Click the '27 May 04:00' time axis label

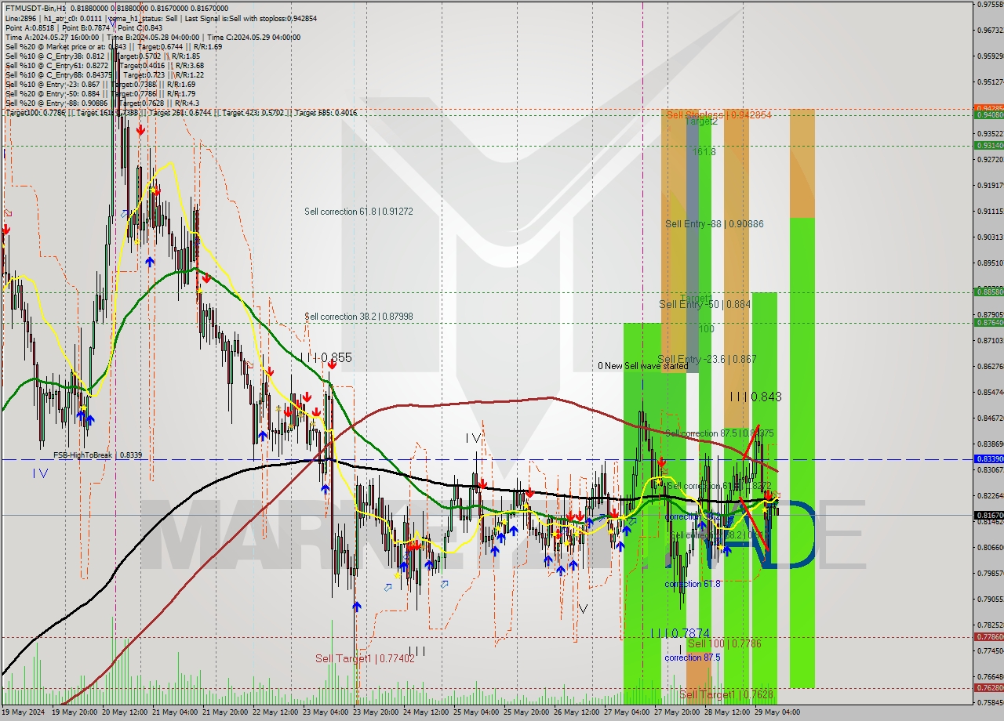coord(625,712)
